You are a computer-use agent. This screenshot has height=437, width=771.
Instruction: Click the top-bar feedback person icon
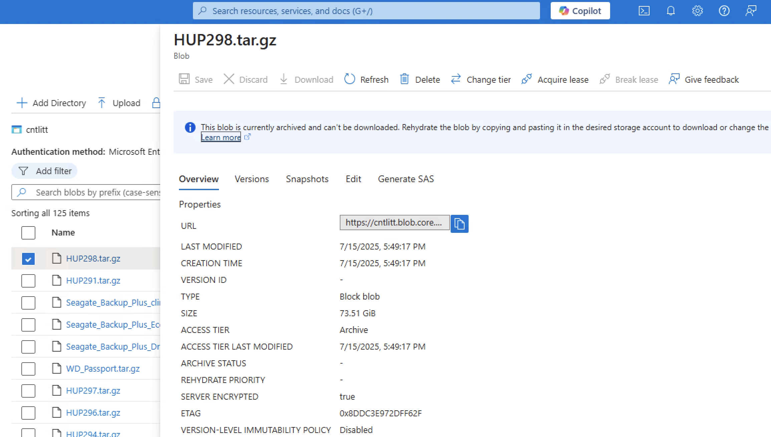coord(751,11)
